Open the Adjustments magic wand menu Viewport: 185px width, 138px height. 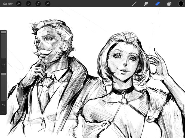coord(29,4)
